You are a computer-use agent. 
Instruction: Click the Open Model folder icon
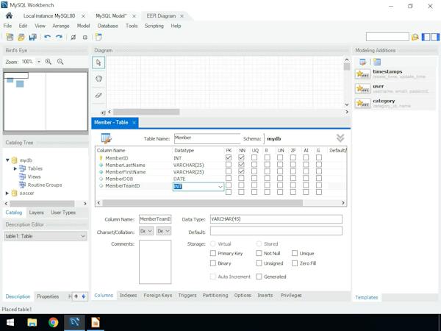coord(21,37)
